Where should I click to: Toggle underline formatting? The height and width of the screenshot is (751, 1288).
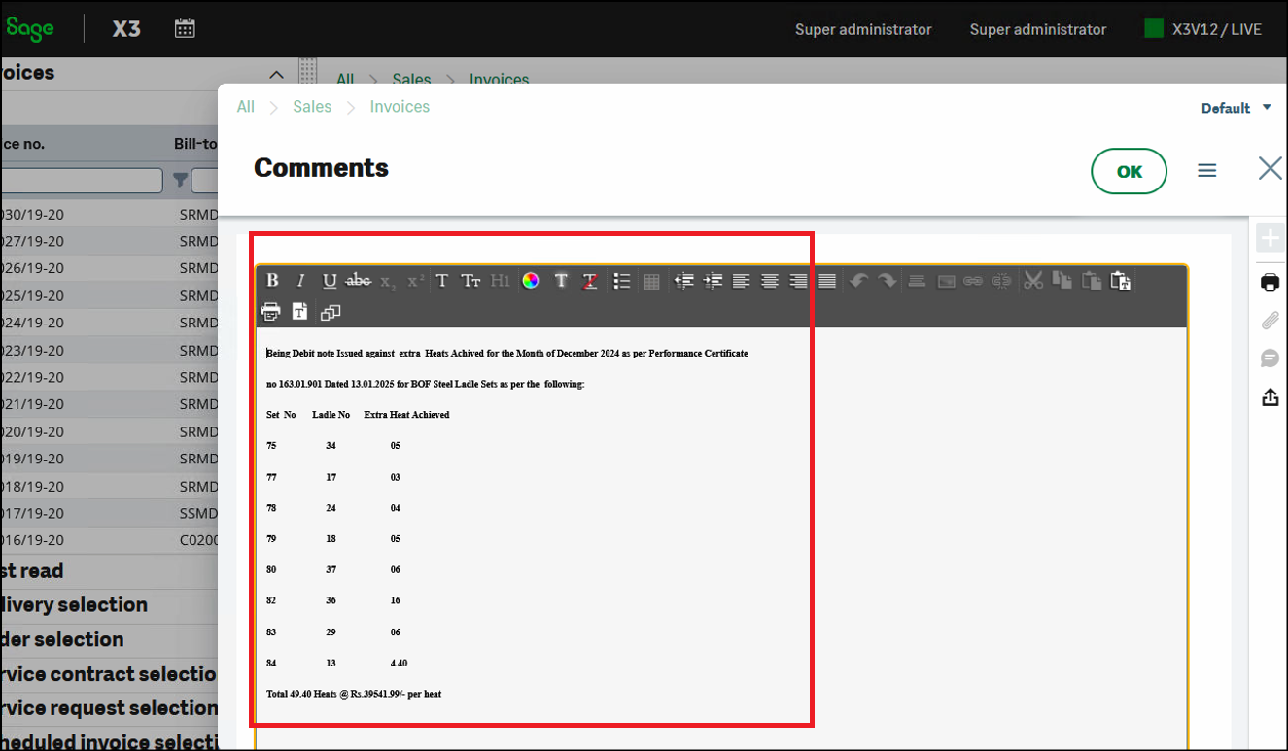tap(330, 280)
